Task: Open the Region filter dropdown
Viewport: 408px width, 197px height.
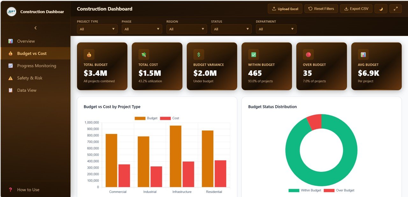Action: pyautogui.click(x=186, y=29)
